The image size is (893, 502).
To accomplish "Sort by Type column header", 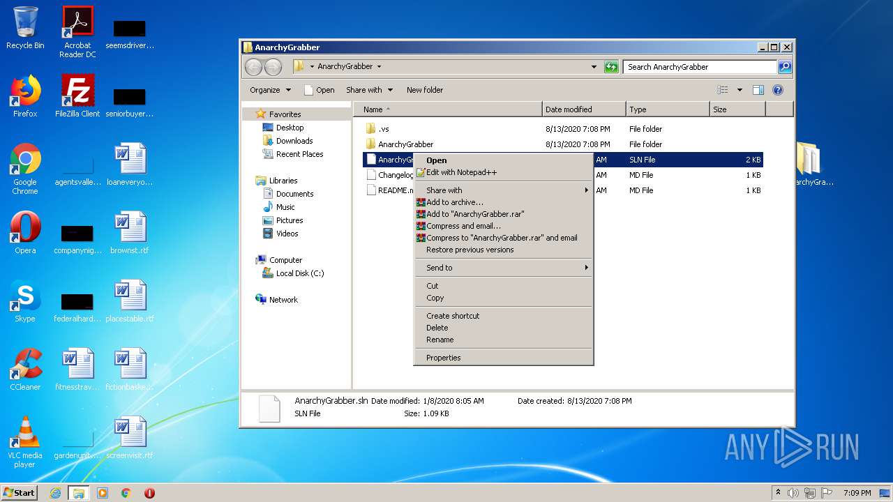I will tap(668, 109).
